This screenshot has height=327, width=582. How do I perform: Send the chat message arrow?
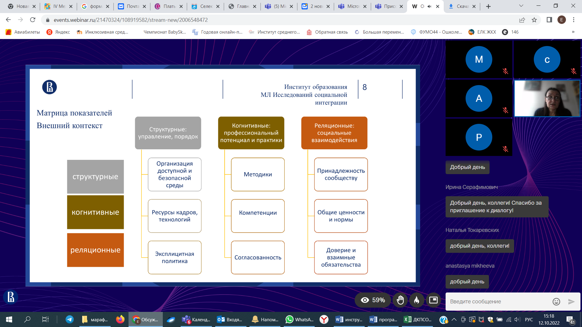(571, 302)
